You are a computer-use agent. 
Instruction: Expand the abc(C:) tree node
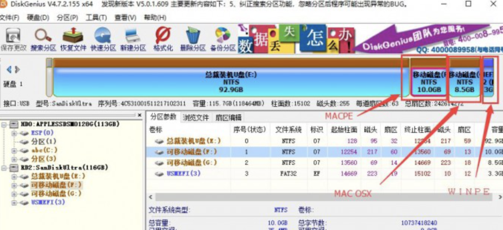coord(14,150)
